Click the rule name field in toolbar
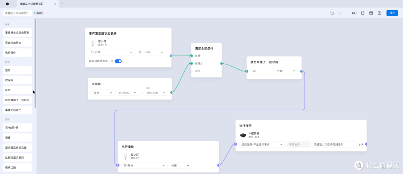Image resolution: width=403 pixels, height=174 pixels. point(18,13)
